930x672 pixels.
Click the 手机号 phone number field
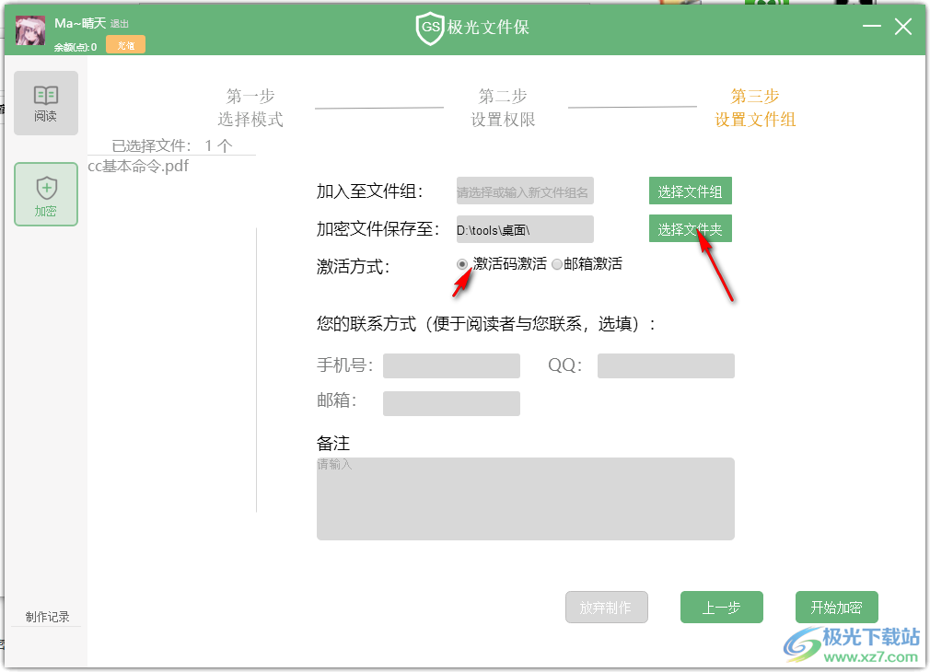451,365
